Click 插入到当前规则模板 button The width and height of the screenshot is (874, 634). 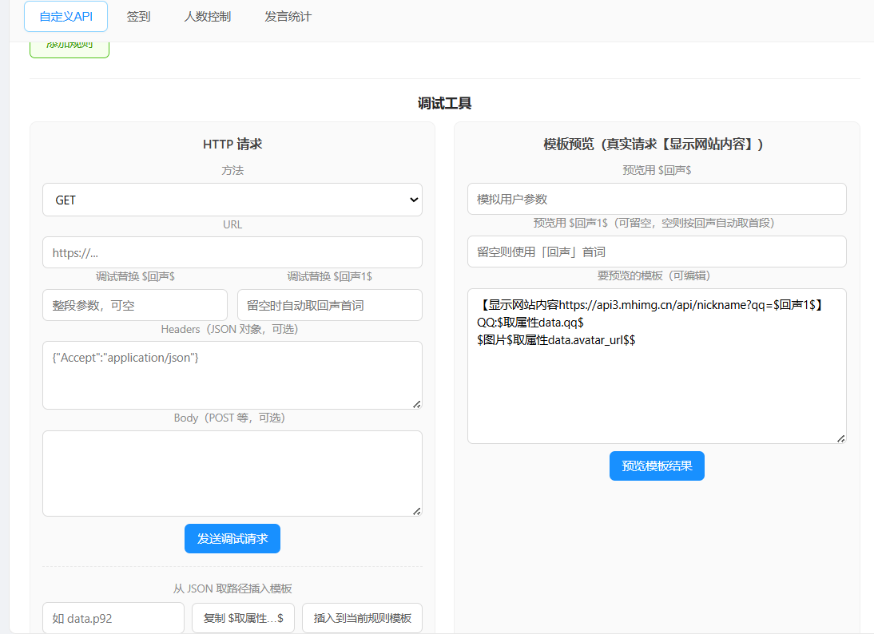pos(363,618)
